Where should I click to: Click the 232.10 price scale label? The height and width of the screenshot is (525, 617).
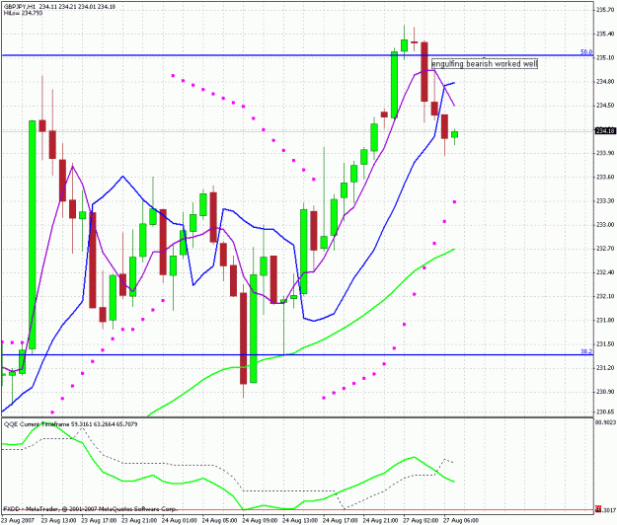[605, 296]
